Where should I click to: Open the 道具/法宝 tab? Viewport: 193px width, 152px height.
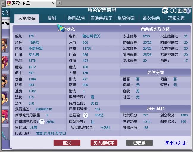point(76,18)
